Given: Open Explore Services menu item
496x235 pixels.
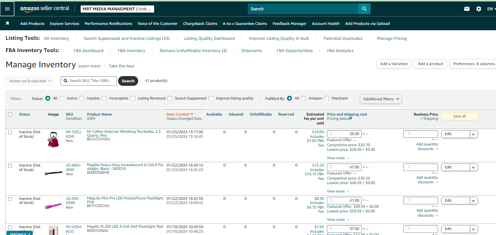Looking at the screenshot, I should (x=64, y=23).
